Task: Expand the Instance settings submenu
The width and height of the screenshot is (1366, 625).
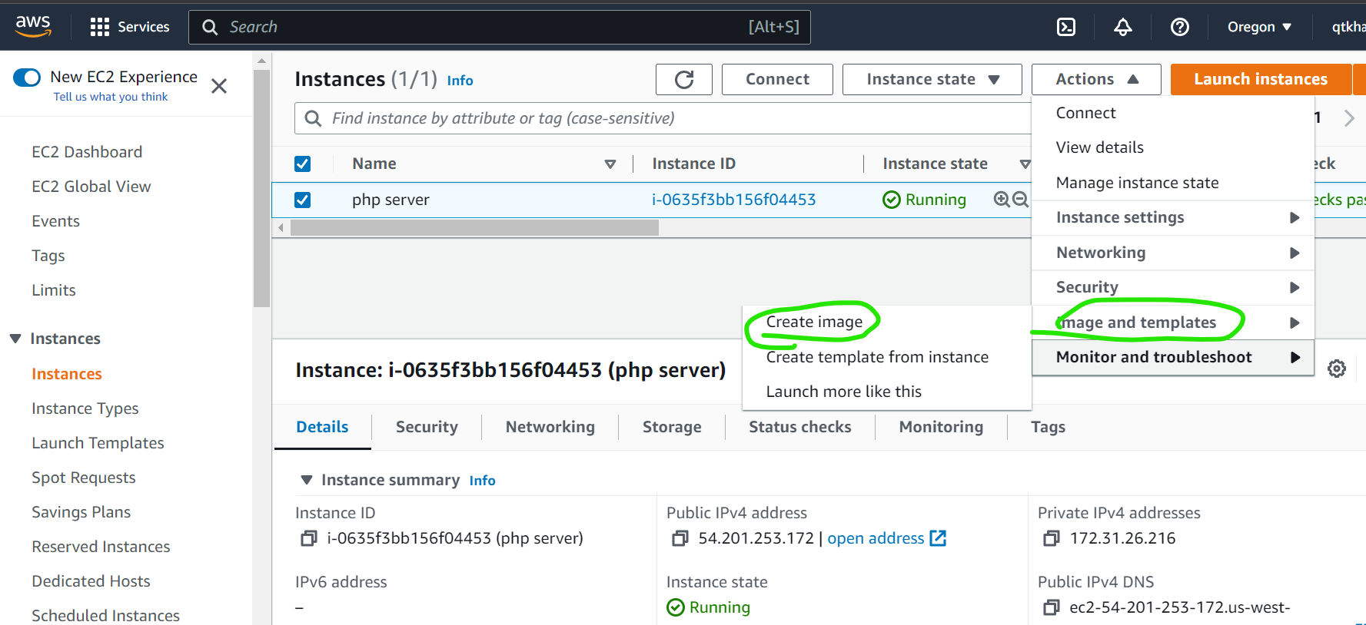Action: tap(1173, 217)
